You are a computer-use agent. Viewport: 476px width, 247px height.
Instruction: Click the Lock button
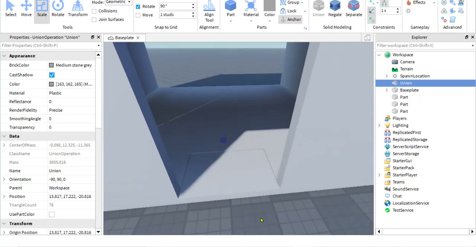(x=289, y=11)
